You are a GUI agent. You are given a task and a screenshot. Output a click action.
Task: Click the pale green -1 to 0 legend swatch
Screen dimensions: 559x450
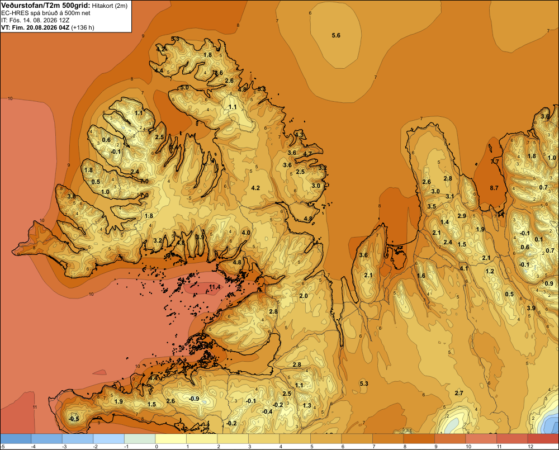tap(140, 439)
